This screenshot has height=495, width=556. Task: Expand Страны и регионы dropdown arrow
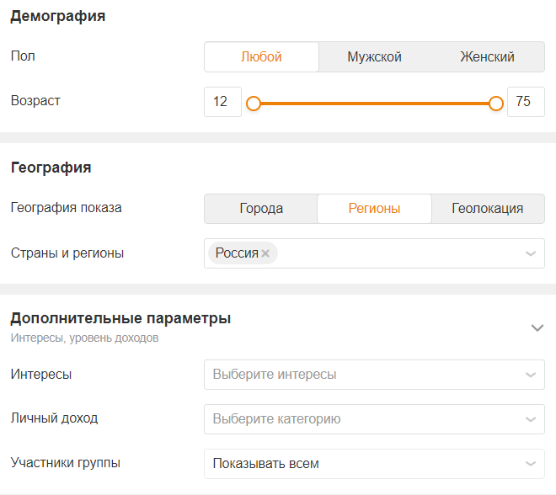pos(530,253)
